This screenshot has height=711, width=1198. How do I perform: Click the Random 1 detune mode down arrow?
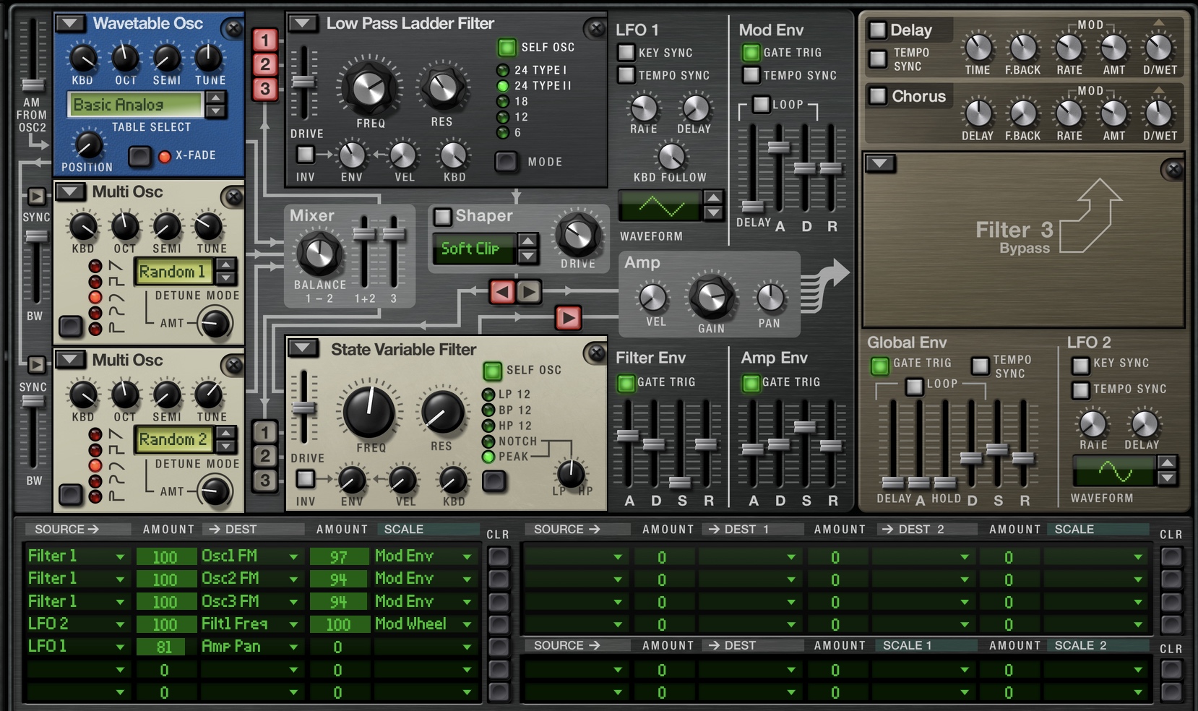point(226,279)
